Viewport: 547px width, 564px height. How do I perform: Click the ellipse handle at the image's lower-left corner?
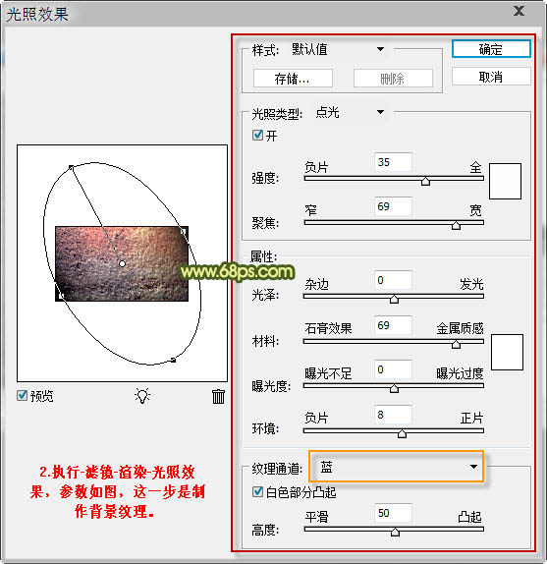[61, 296]
